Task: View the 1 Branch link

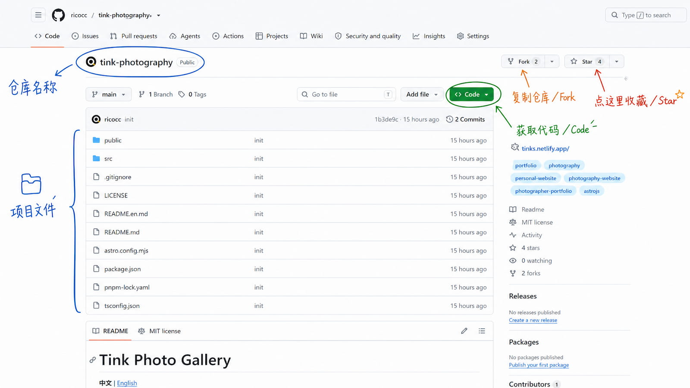Action: [156, 94]
